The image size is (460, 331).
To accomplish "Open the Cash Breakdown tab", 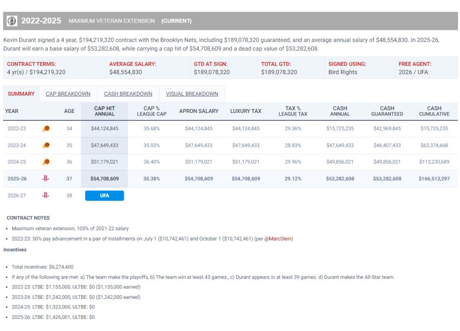I will pyautogui.click(x=128, y=94).
